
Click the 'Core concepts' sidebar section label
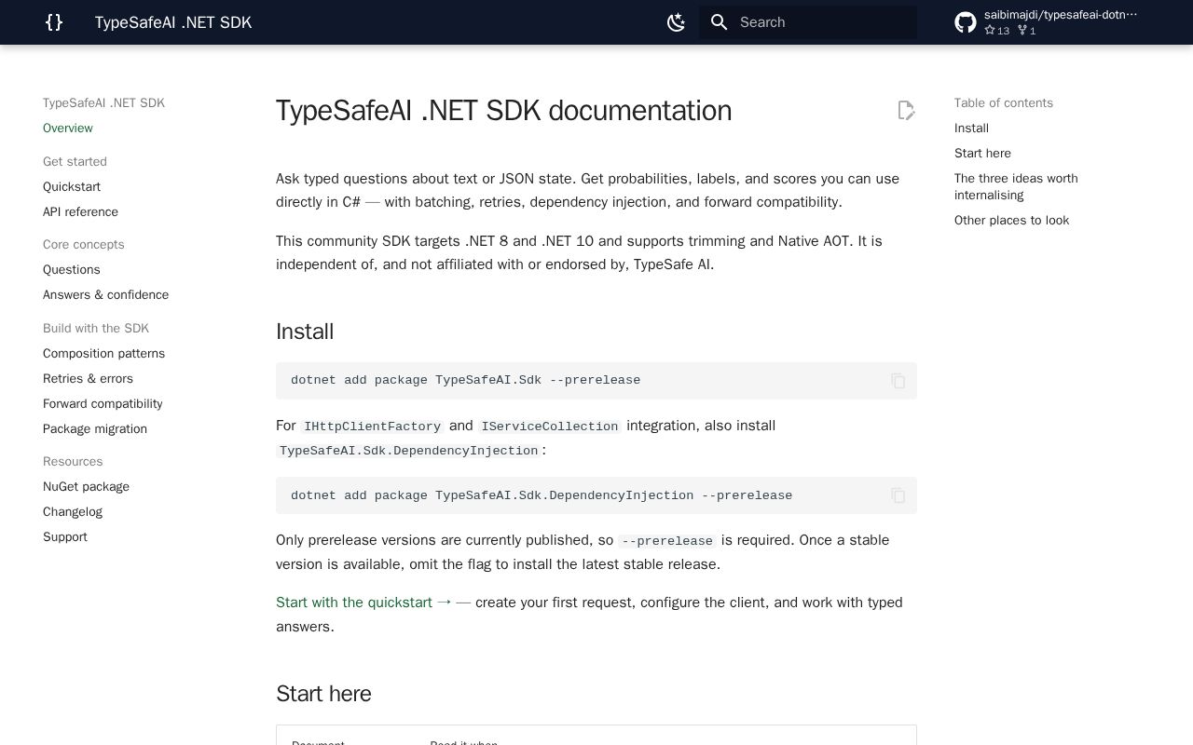83,245
